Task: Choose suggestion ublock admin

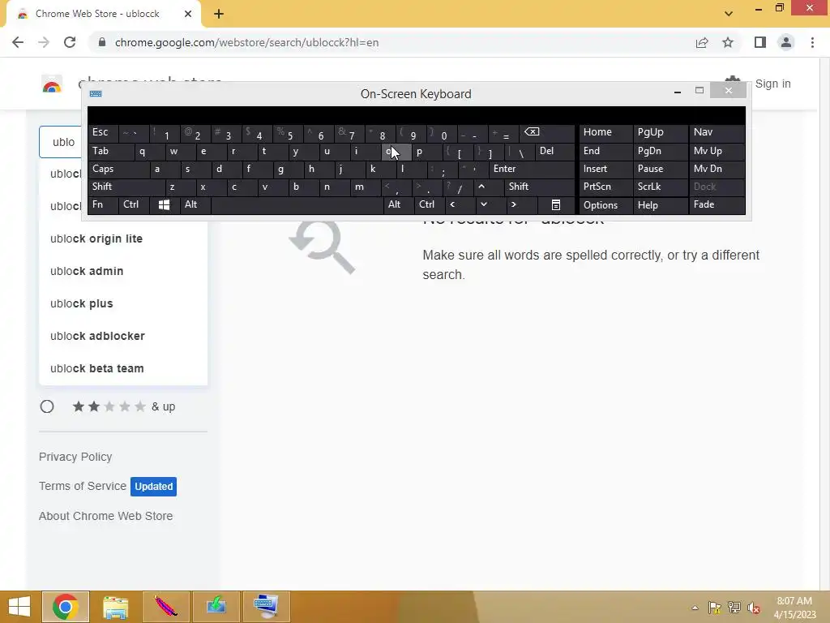Action: (x=87, y=271)
